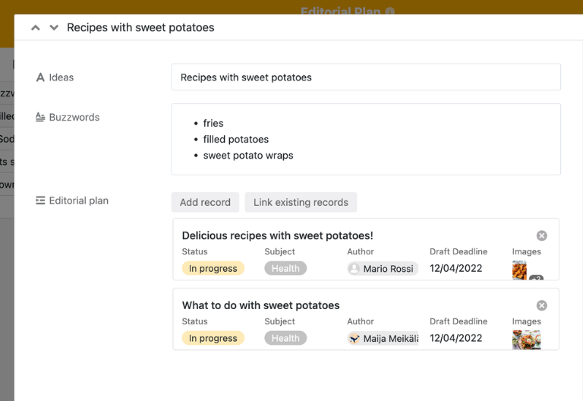The width and height of the screenshot is (583, 401).
Task: Click the Editorial plan link column icon
Action: tap(40, 200)
